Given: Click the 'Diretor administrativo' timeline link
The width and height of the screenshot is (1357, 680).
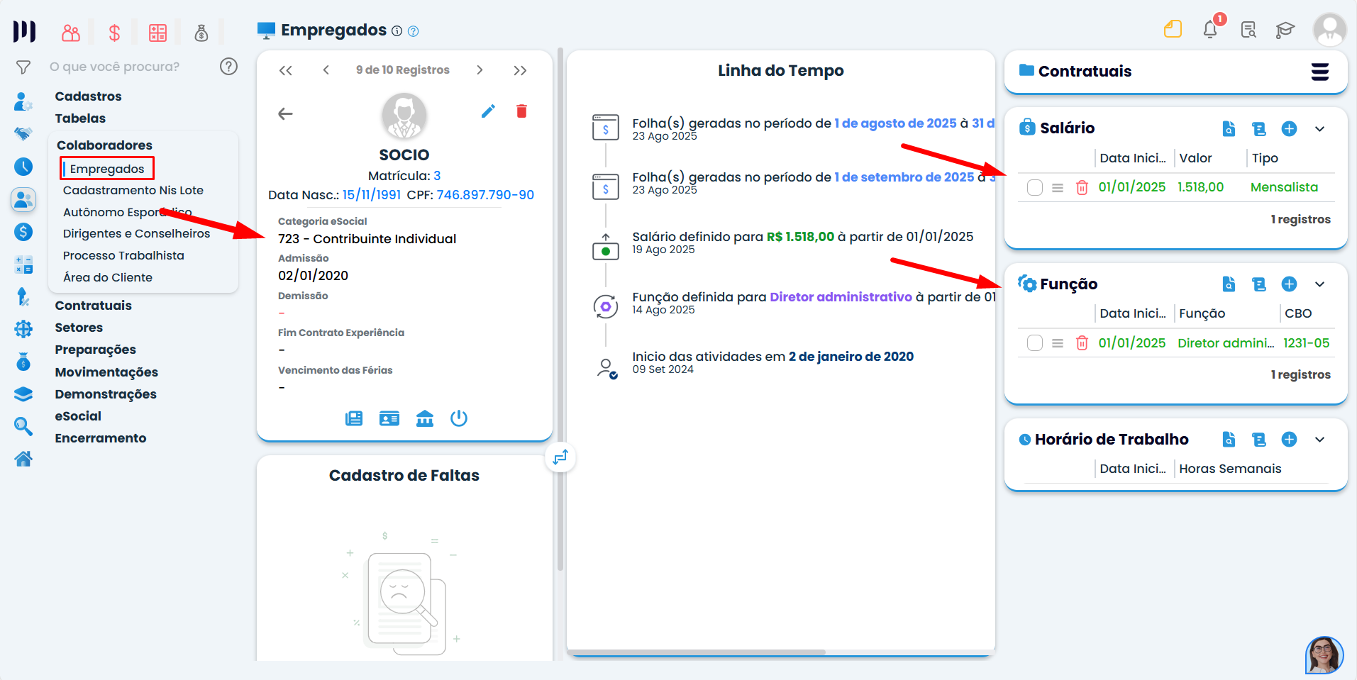Looking at the screenshot, I should coord(841,297).
